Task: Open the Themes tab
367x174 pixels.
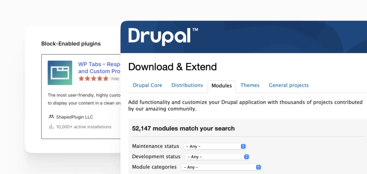Action: click(250, 85)
